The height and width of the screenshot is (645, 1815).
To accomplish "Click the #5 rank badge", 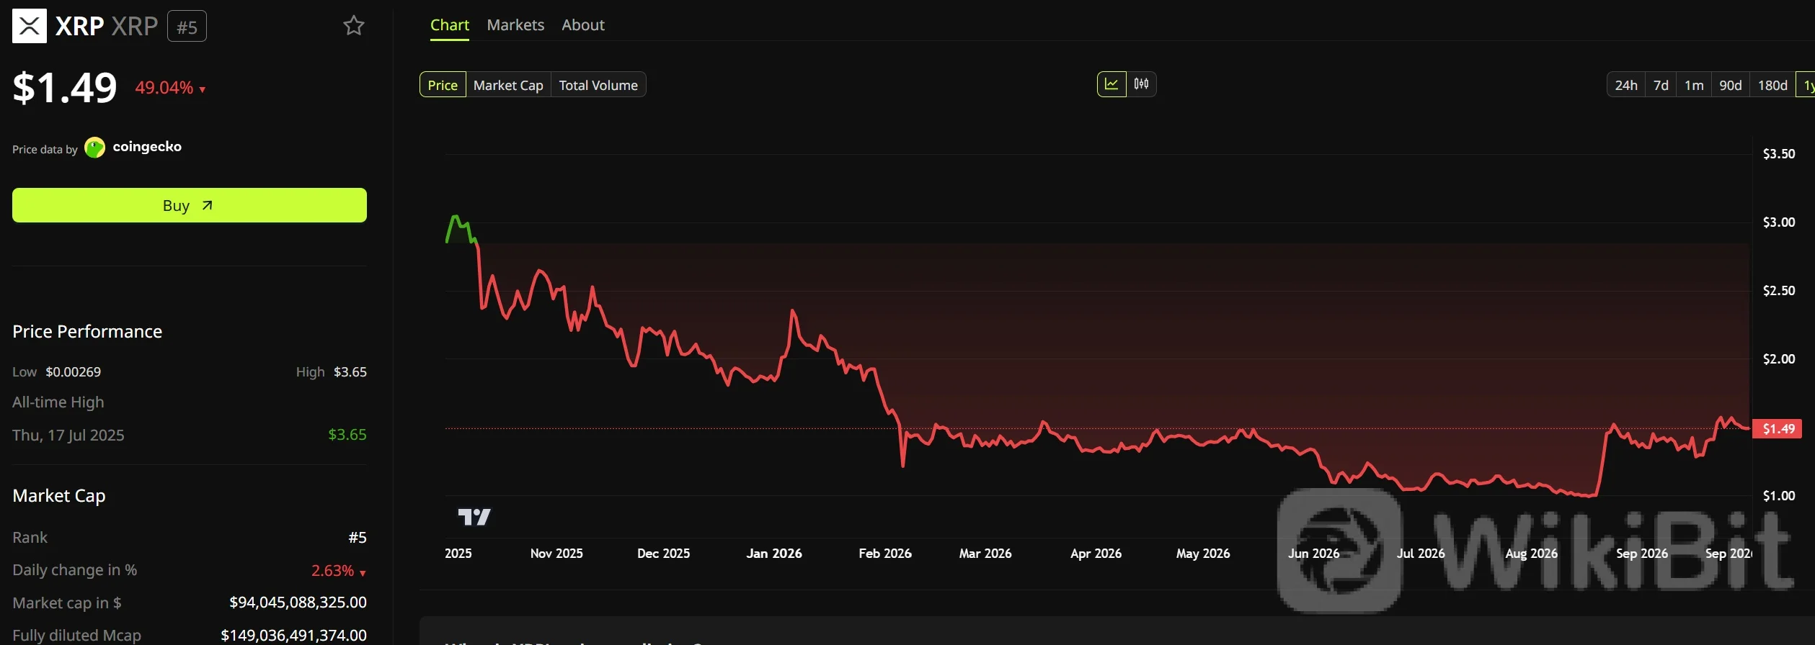I will [x=187, y=27].
